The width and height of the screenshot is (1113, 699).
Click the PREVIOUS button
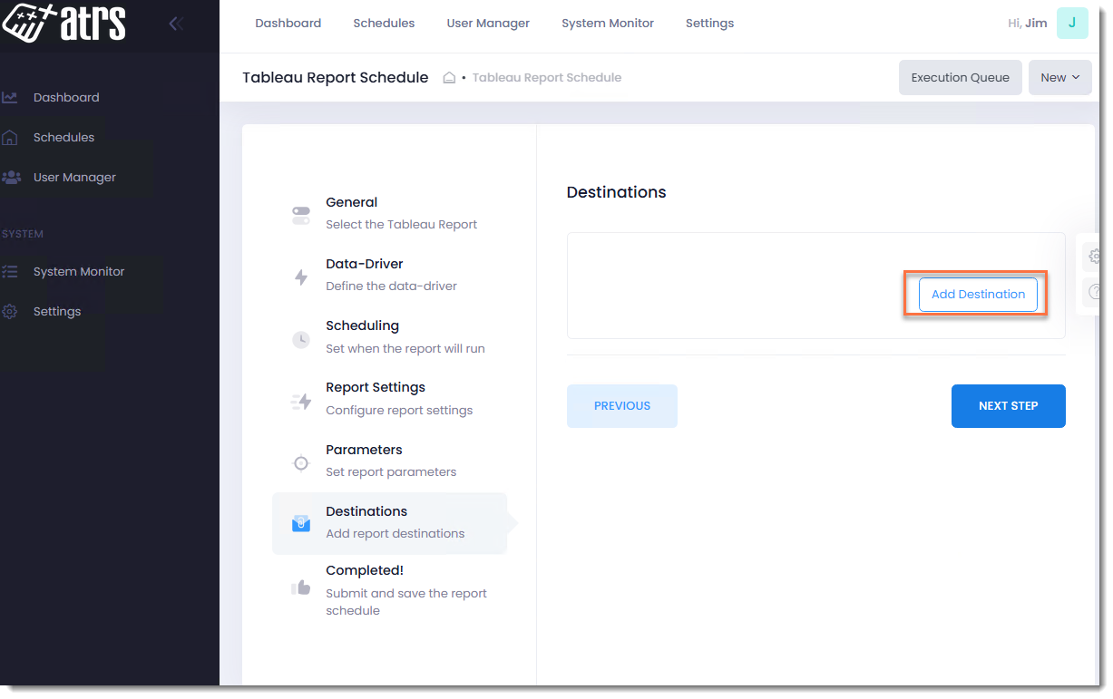pos(622,406)
